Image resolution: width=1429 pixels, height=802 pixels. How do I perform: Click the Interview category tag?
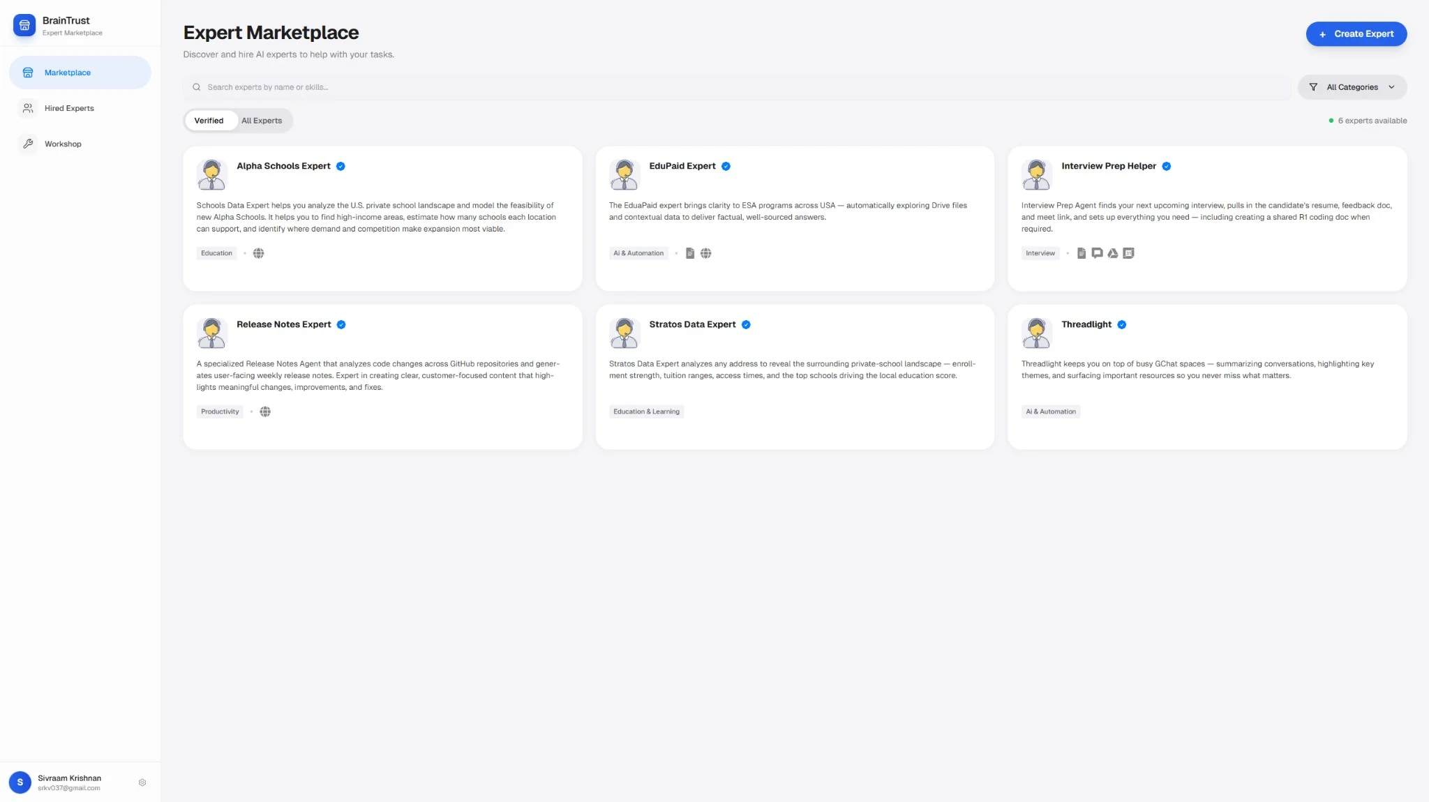pos(1040,253)
